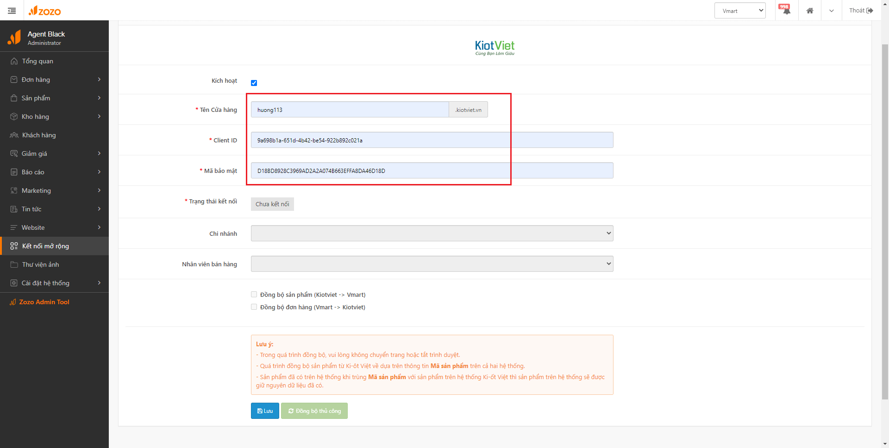Click the Thư viện ảnh folder icon
889x448 pixels.
pyautogui.click(x=14, y=264)
